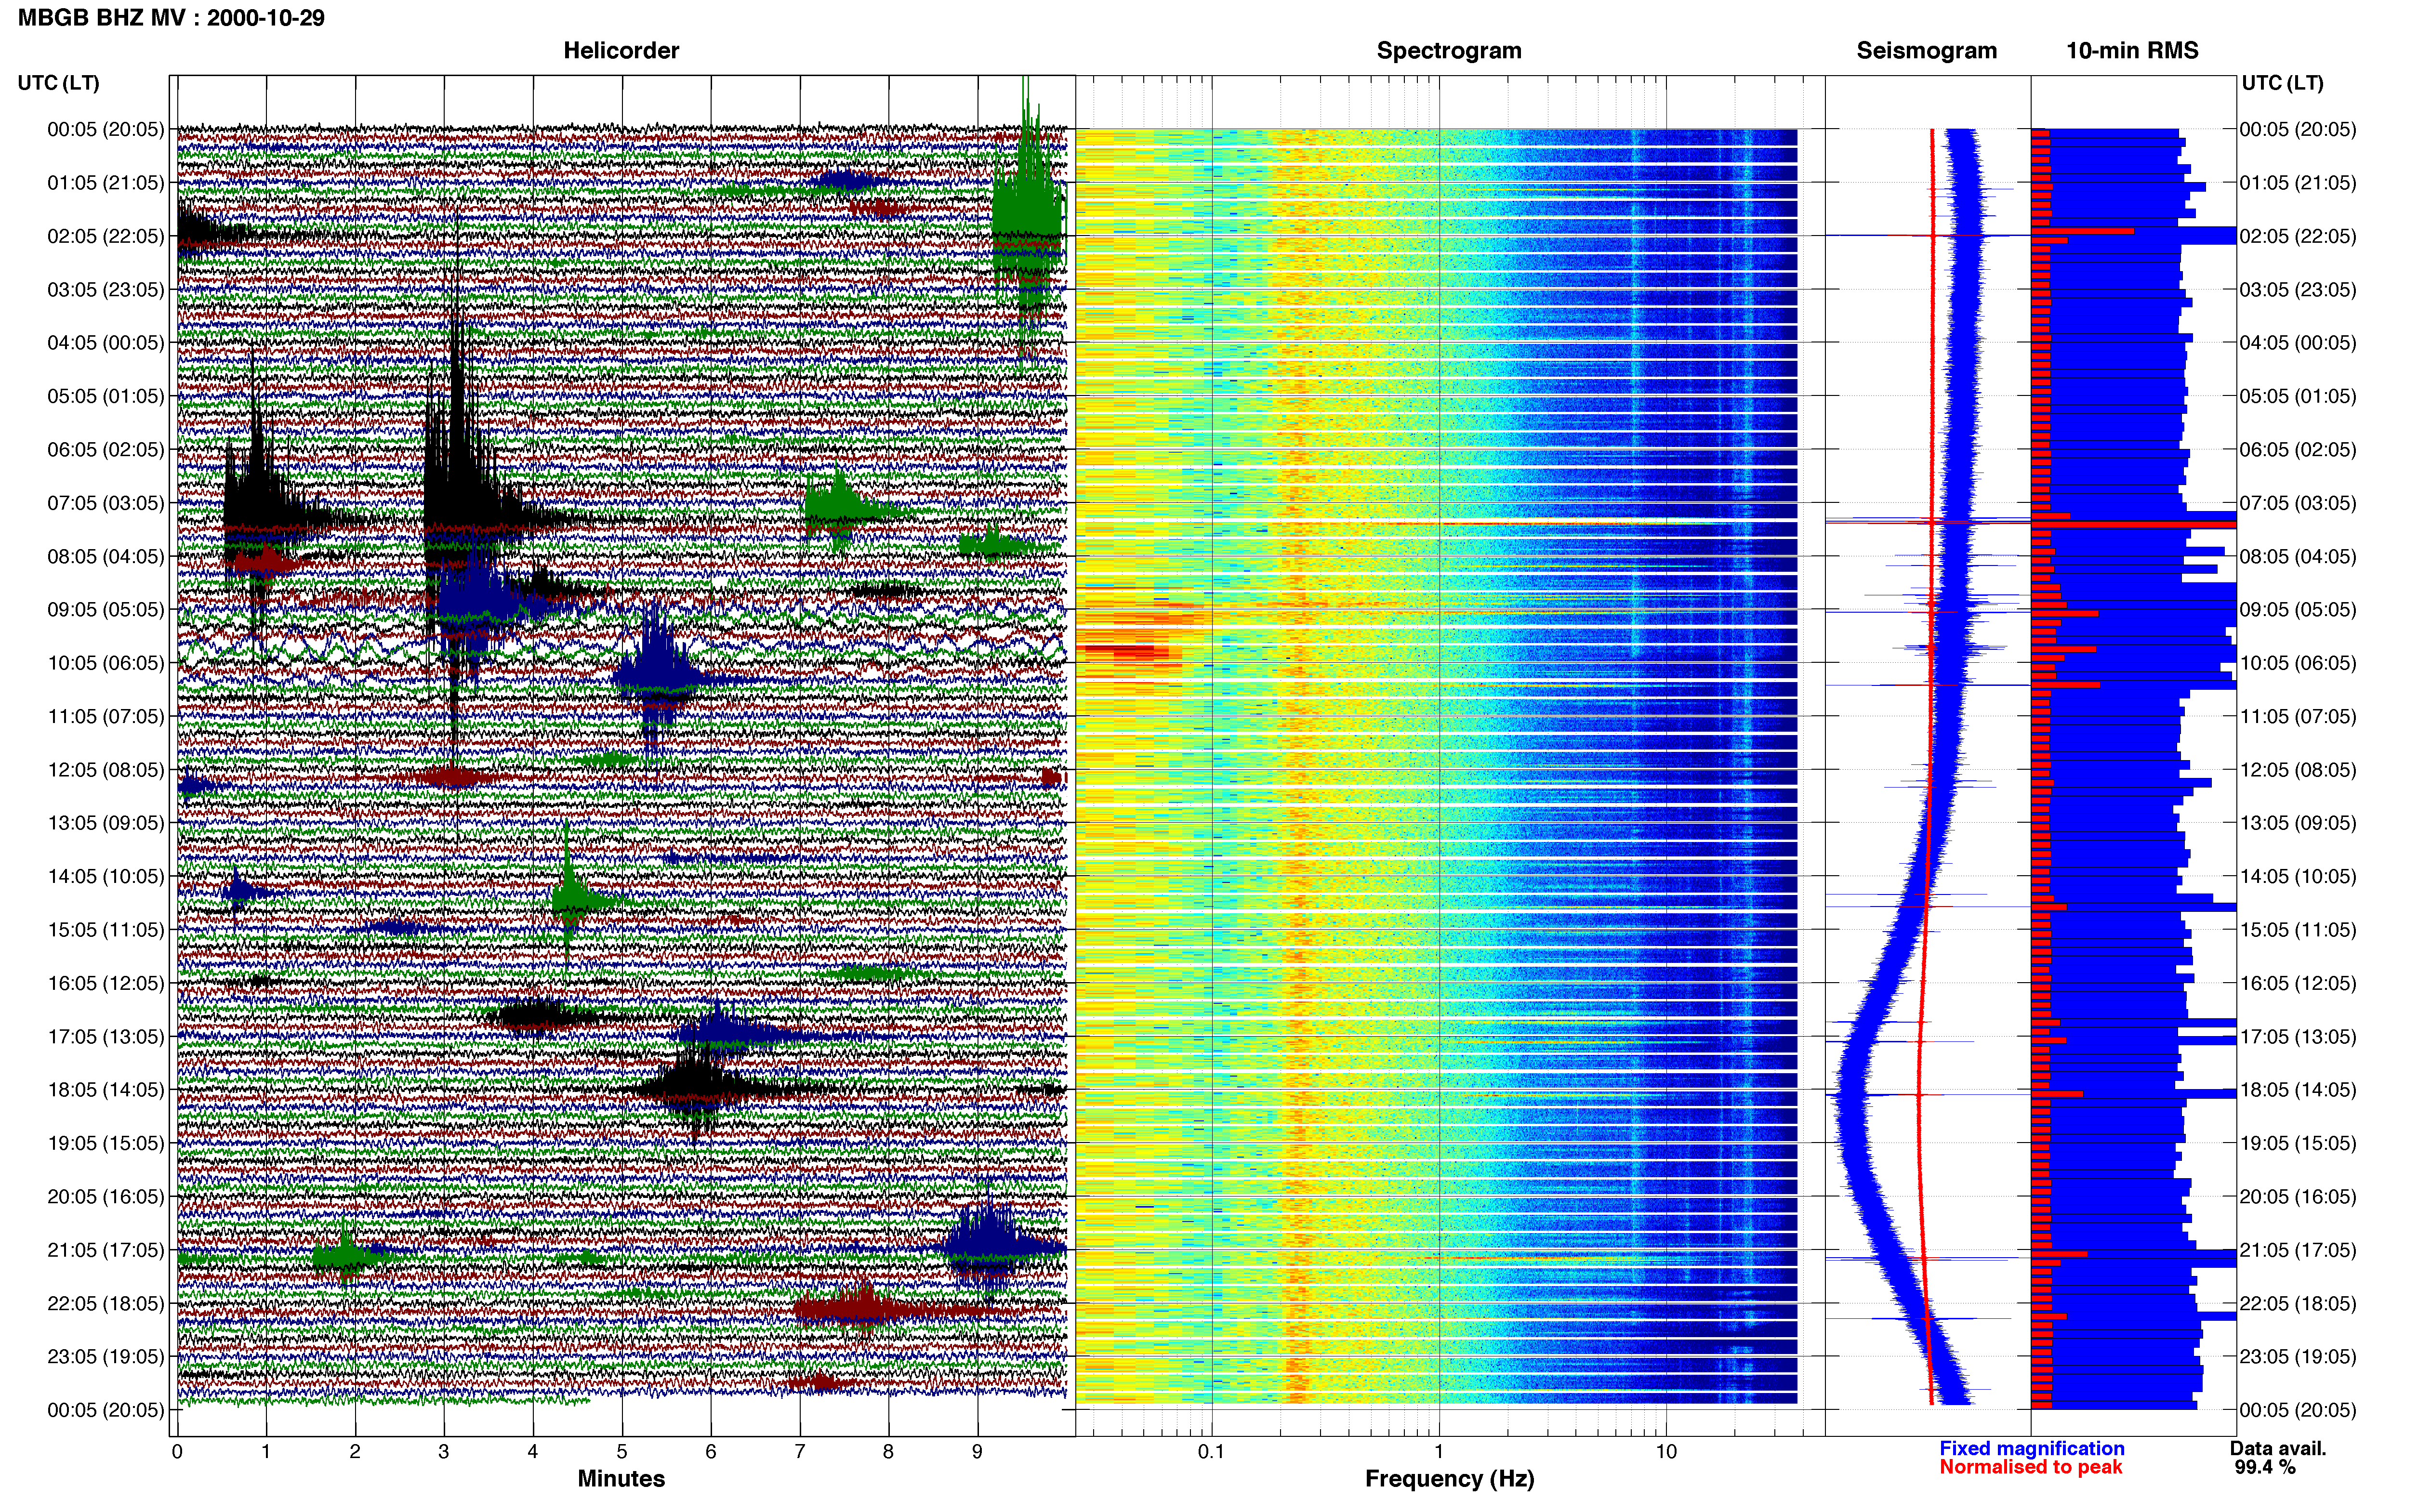The width and height of the screenshot is (2418, 1512).
Task: Click the '10' frequency tick label
Action: [1665, 1452]
